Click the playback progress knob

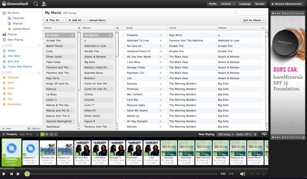click(x=27, y=174)
